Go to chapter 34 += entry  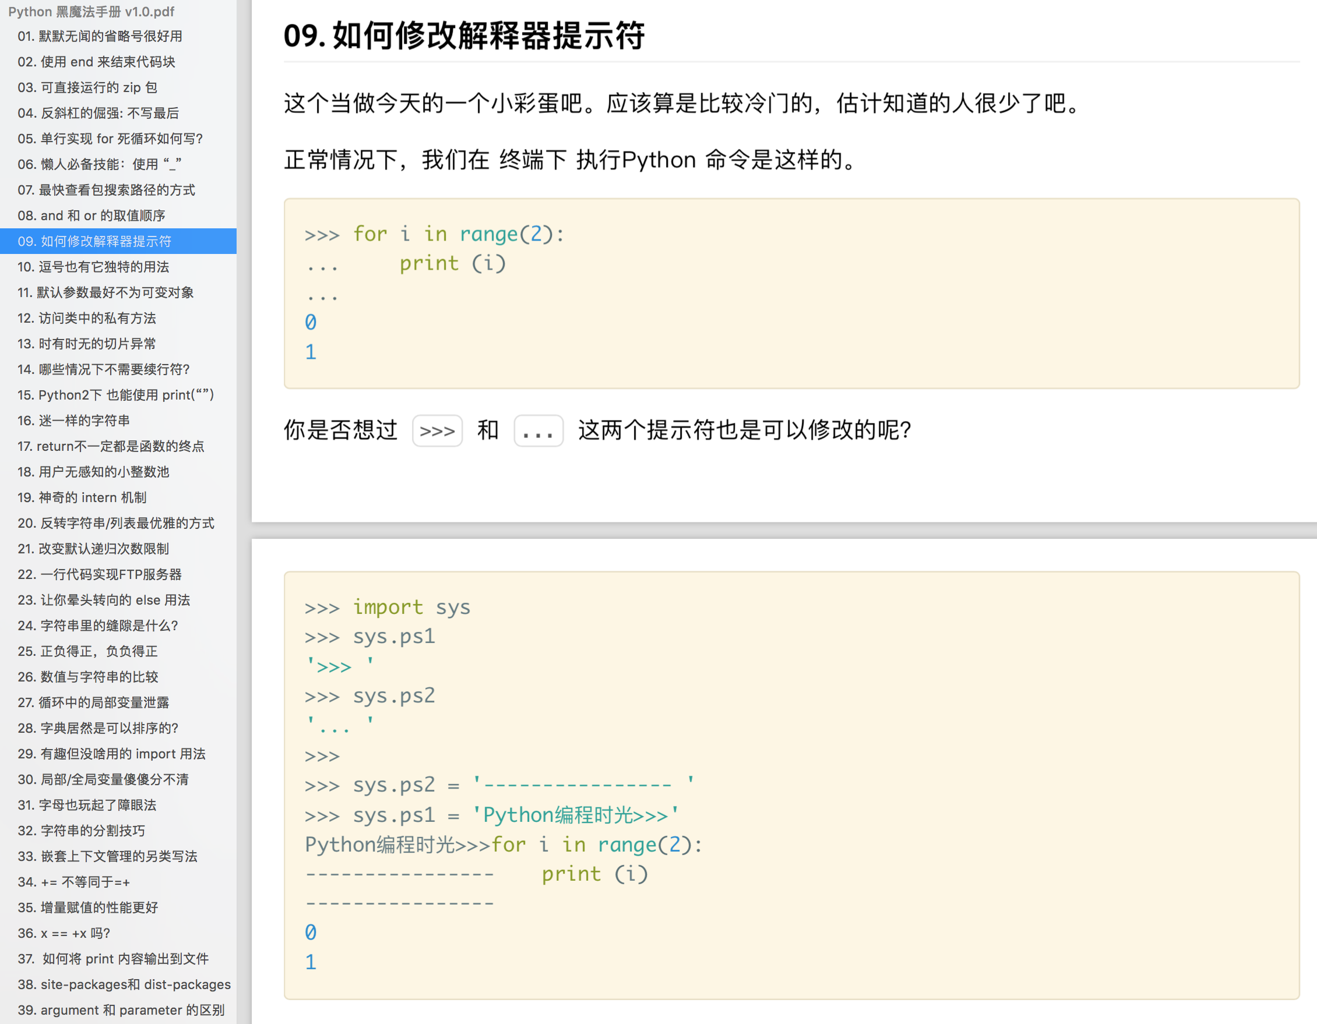point(73,882)
